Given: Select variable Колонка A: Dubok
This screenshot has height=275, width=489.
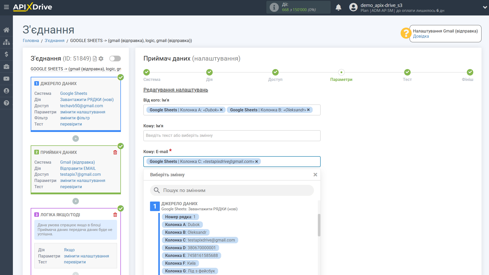Looking at the screenshot, I should pos(182,225).
